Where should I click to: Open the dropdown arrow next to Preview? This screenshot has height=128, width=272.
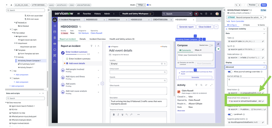coord(258,5)
